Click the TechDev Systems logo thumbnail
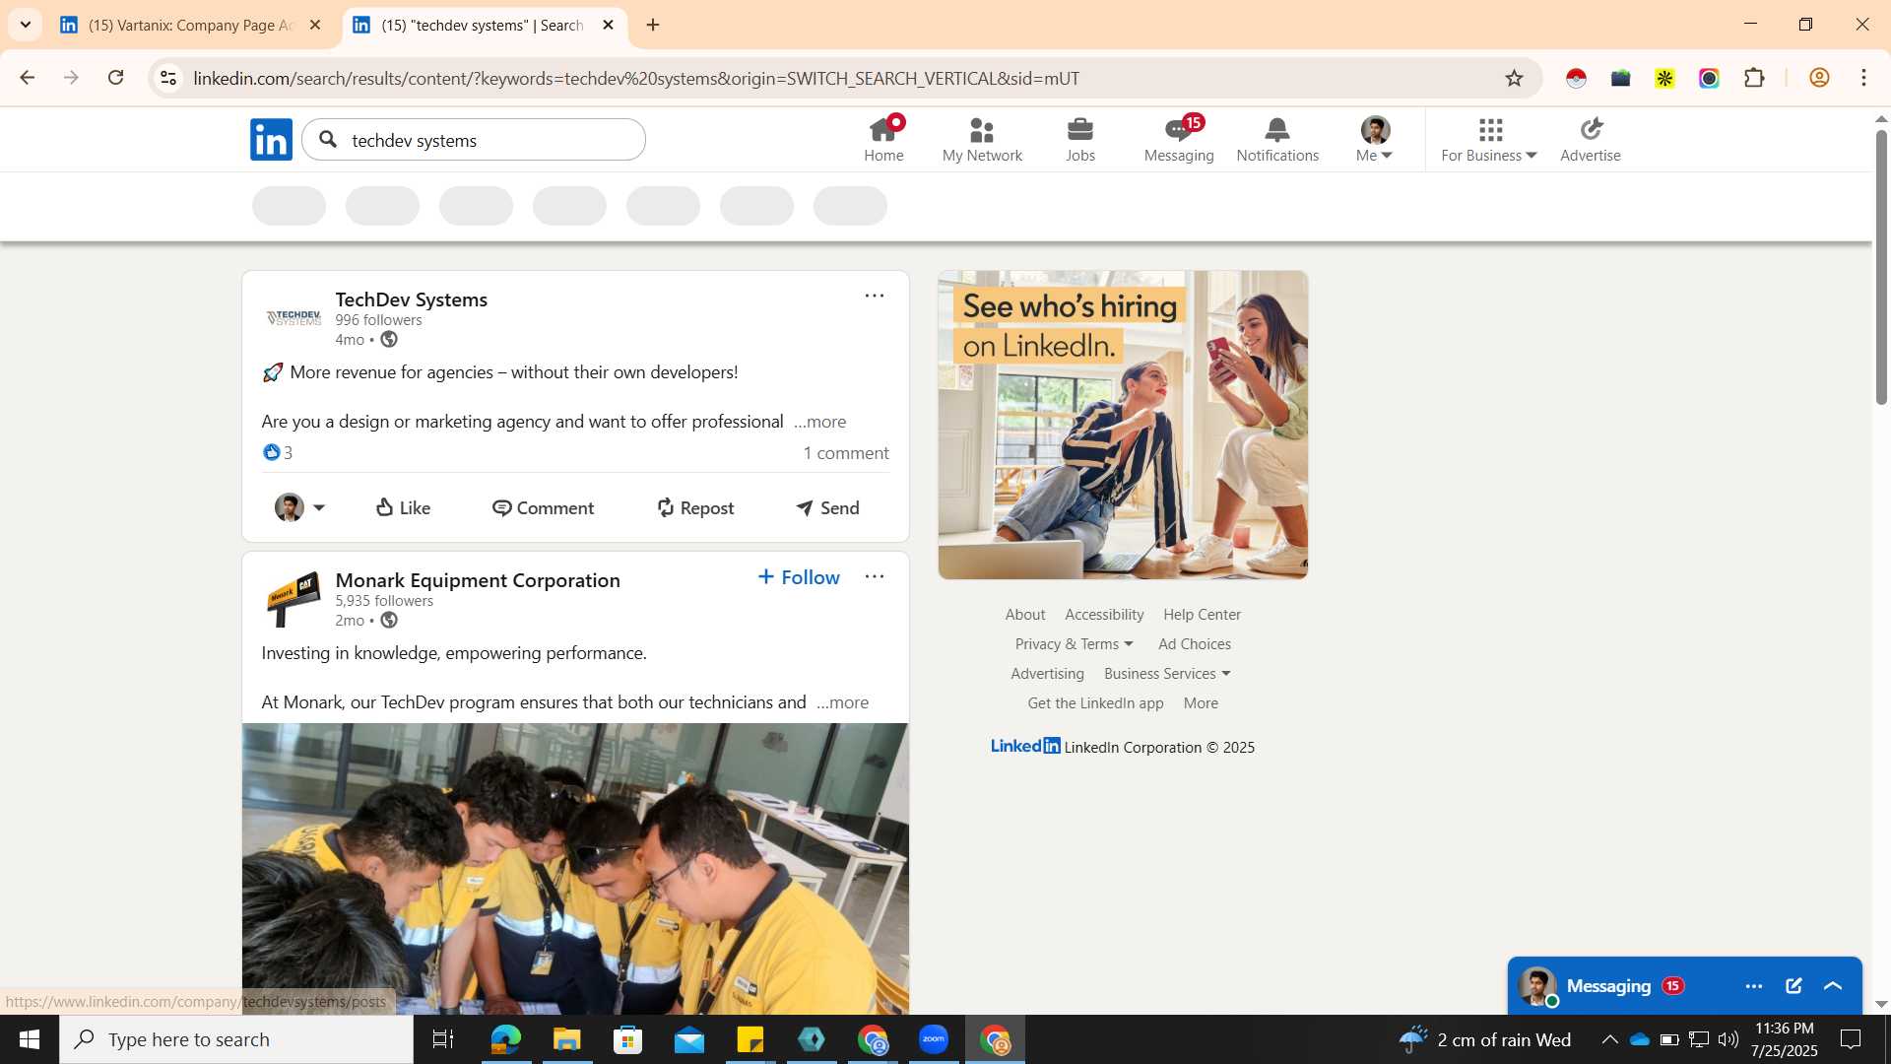 293,317
